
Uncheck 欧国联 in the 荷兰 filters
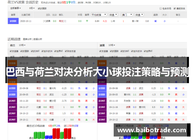coord(21,51)
